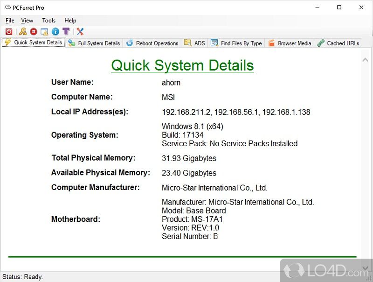Select the Quick System Details tab

[x=33, y=42]
